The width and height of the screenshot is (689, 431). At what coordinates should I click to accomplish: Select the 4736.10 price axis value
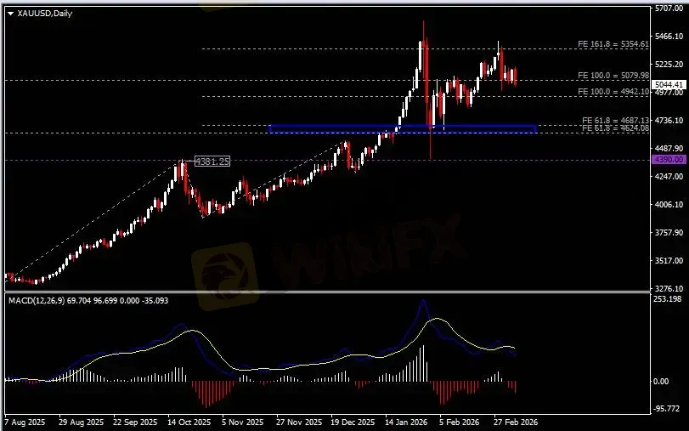point(669,121)
